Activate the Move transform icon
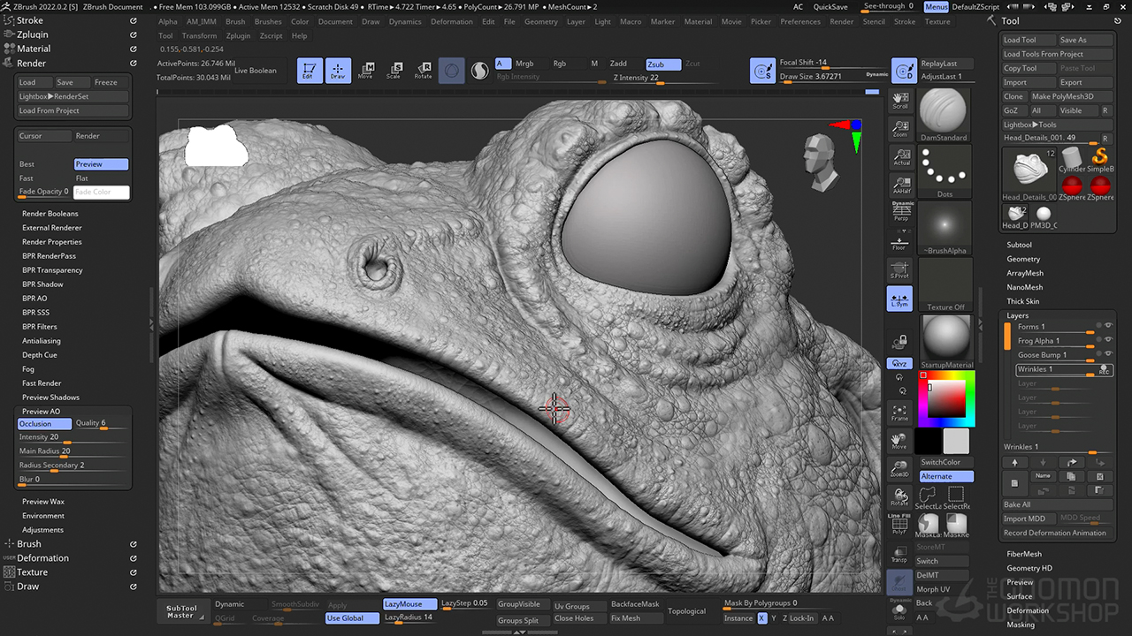Viewport: 1132px width, 636px height. [365, 71]
